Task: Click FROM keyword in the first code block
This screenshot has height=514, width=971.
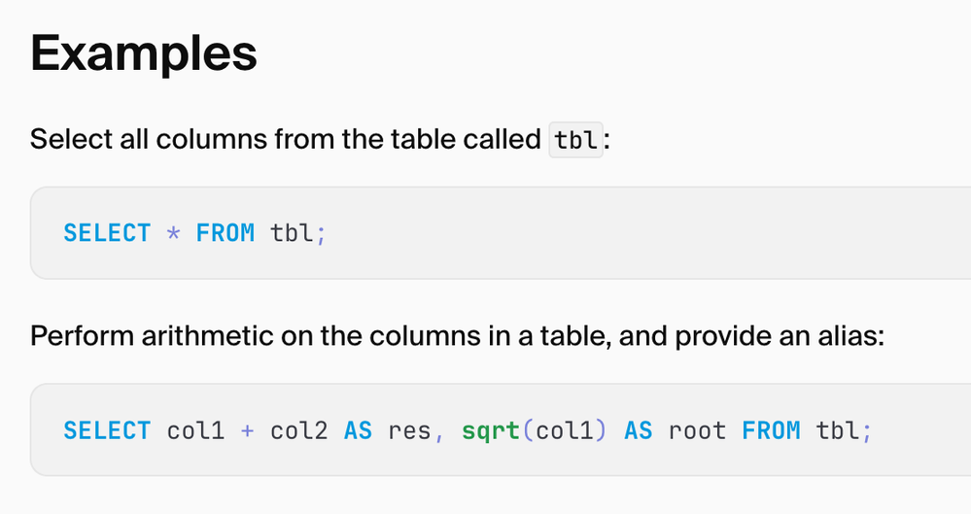Action: (225, 233)
